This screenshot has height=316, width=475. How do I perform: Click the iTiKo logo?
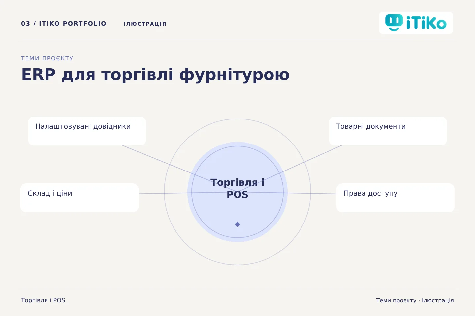(x=416, y=23)
